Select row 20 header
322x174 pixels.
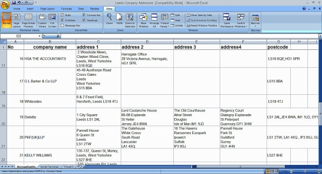pyautogui.click(x=3, y=117)
